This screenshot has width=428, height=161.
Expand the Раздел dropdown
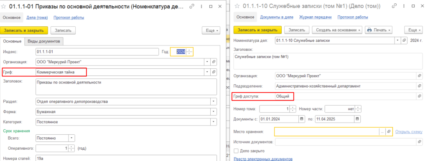[214, 102]
